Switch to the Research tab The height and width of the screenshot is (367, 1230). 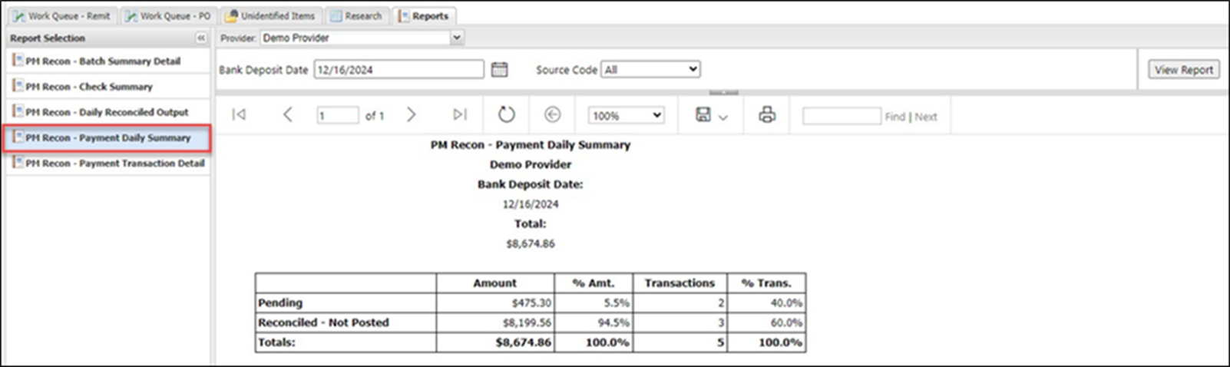(356, 16)
